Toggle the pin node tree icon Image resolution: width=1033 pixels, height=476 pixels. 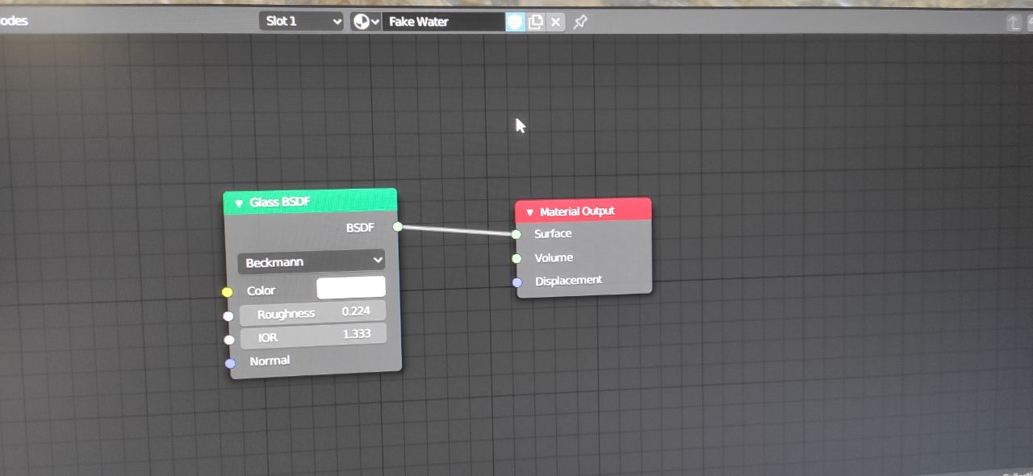[579, 22]
